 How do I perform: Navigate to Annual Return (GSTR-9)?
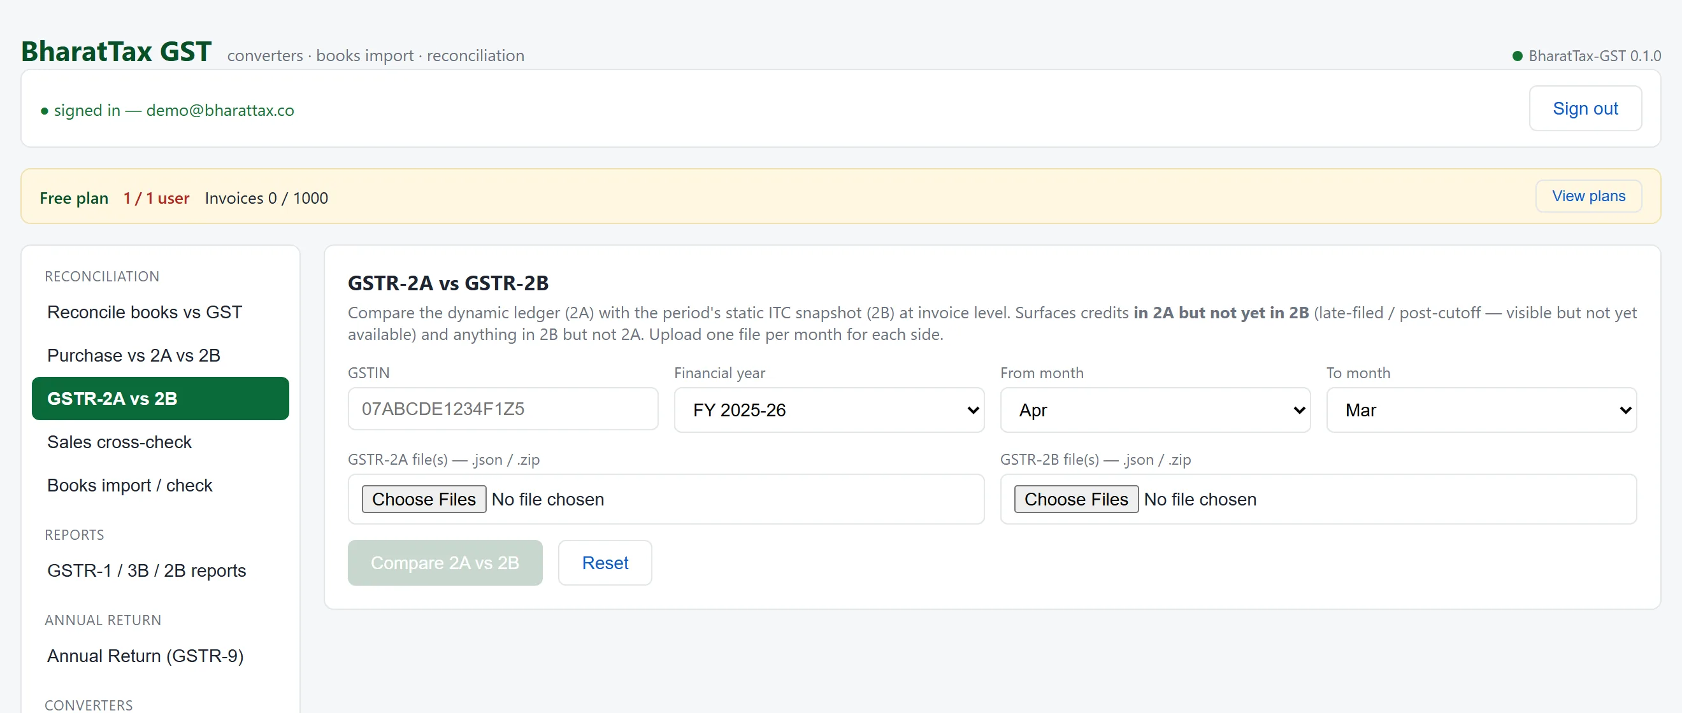160,656
